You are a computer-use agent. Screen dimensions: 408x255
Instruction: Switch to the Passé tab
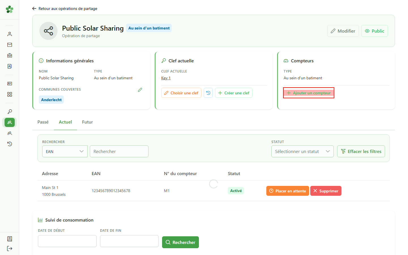[x=43, y=122]
